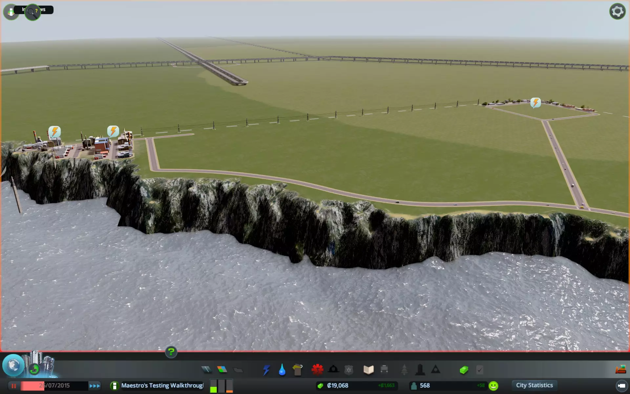Pause the game simulation
This screenshot has width=630, height=394.
click(14, 386)
